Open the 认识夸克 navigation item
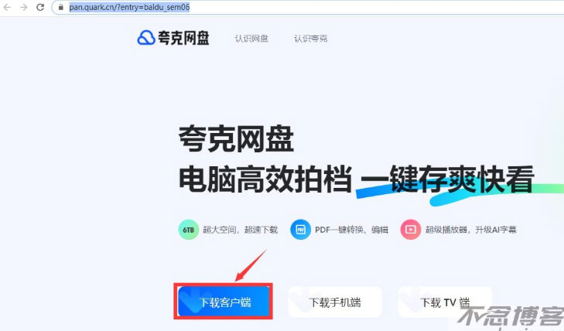 click(311, 39)
